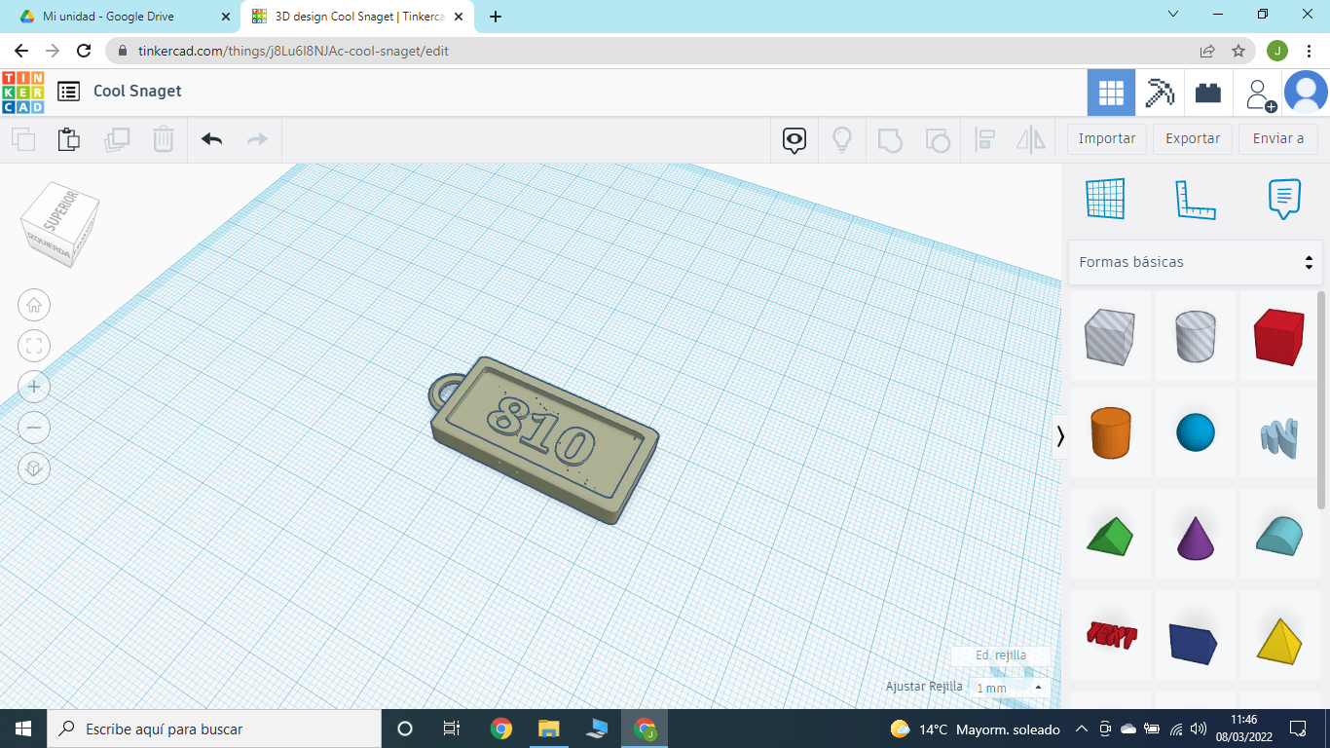This screenshot has height=748, width=1330.
Task: Undo the last action
Action: pyautogui.click(x=212, y=139)
